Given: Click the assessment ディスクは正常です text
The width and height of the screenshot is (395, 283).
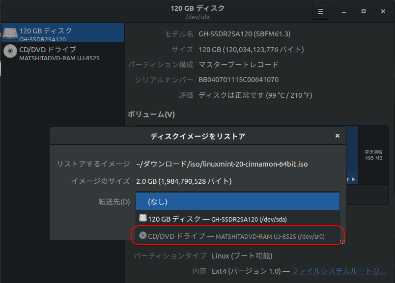Looking at the screenshot, I should (x=255, y=95).
